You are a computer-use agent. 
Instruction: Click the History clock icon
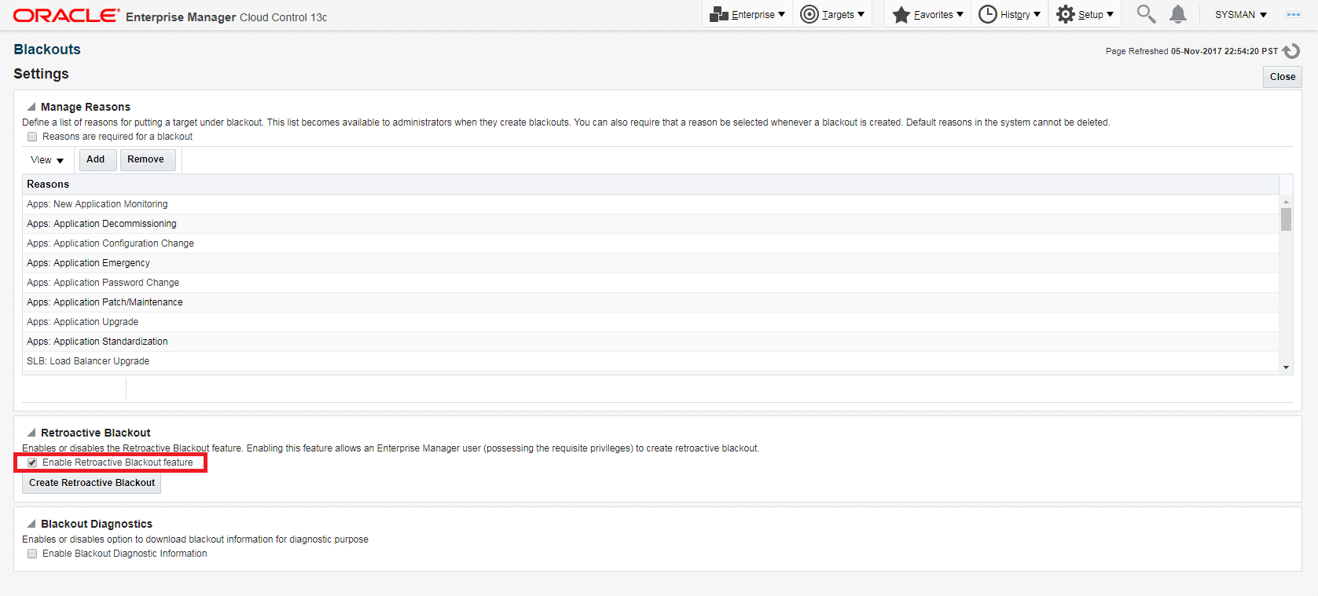coord(988,14)
